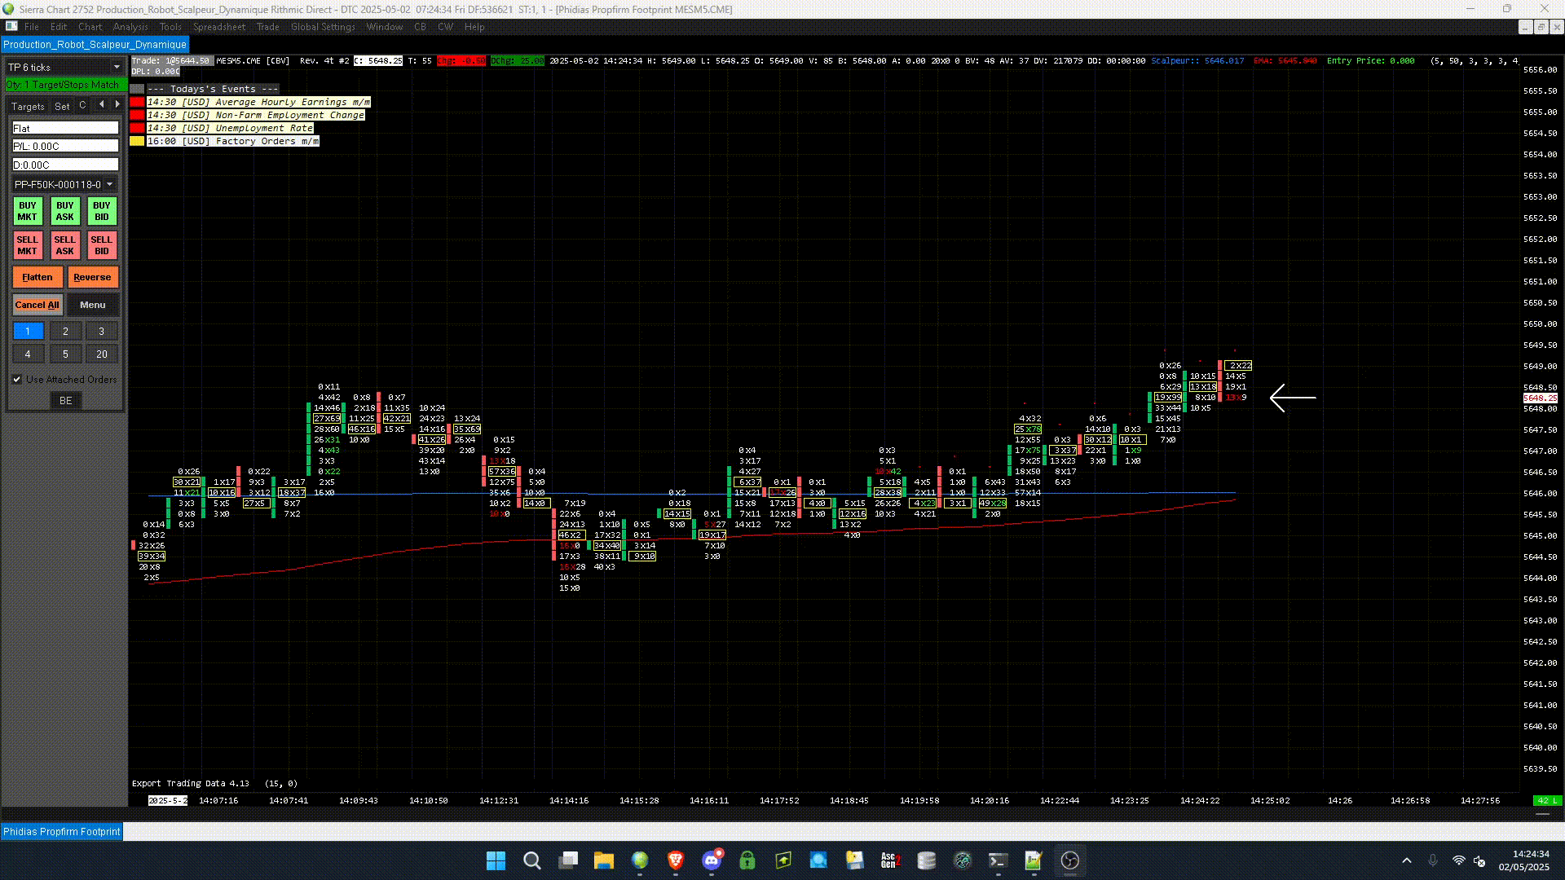Screen dimensions: 1565x880
Task: Open the yellow up-arrow app in taskbar
Action: click(x=783, y=860)
